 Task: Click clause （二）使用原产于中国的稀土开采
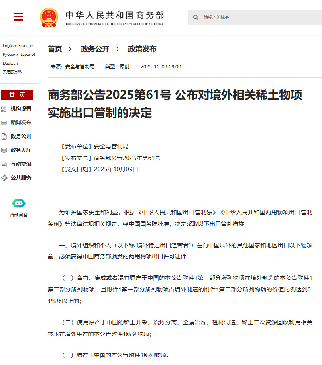[180, 328]
